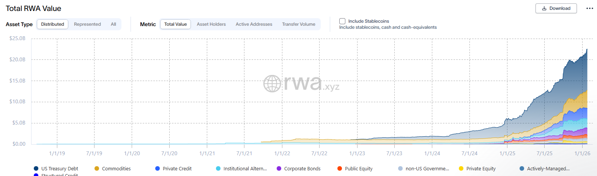Image resolution: width=597 pixels, height=176 pixels.
Task: Switch to Represented asset type
Action: click(87, 24)
